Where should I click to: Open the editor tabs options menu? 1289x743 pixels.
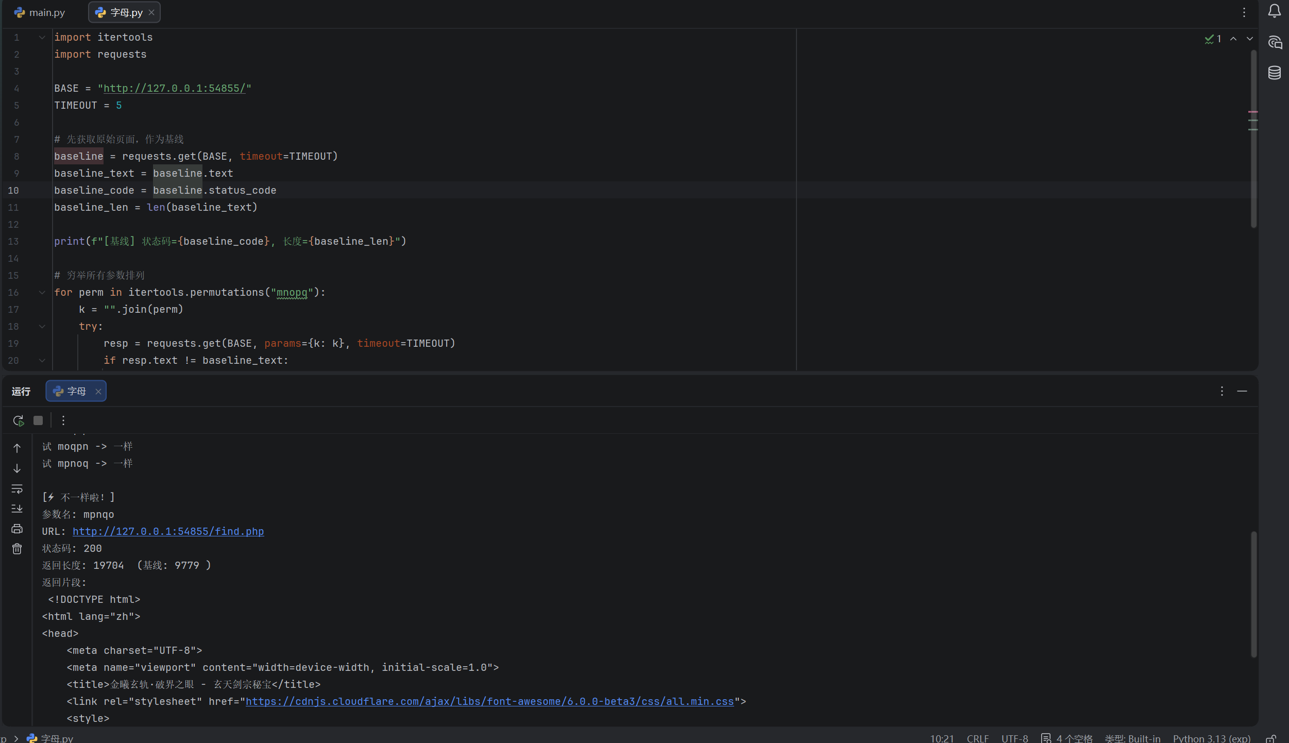(x=1244, y=12)
